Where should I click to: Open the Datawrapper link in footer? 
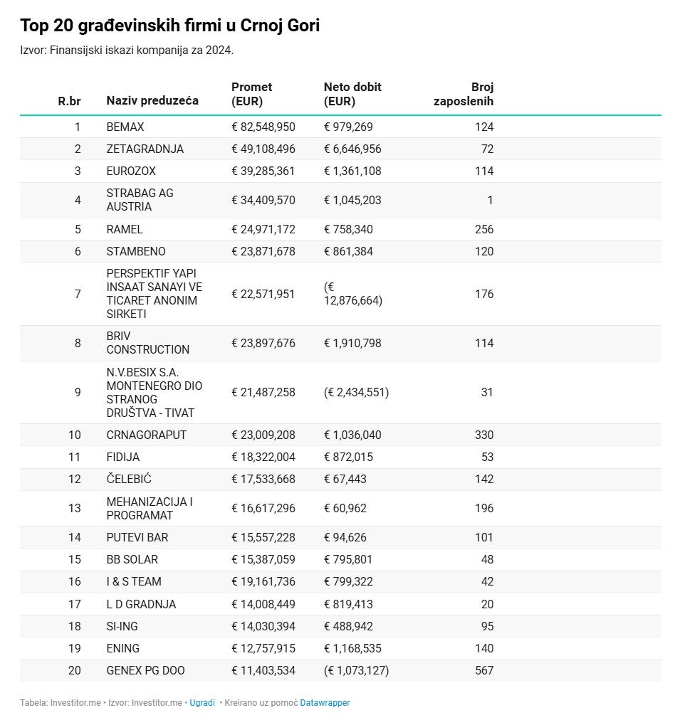point(325,702)
